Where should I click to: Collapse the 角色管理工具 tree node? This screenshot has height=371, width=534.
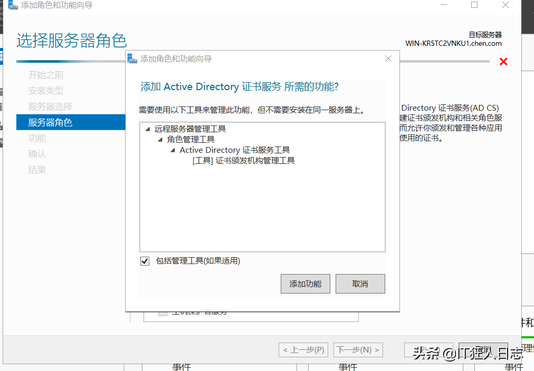coord(160,140)
